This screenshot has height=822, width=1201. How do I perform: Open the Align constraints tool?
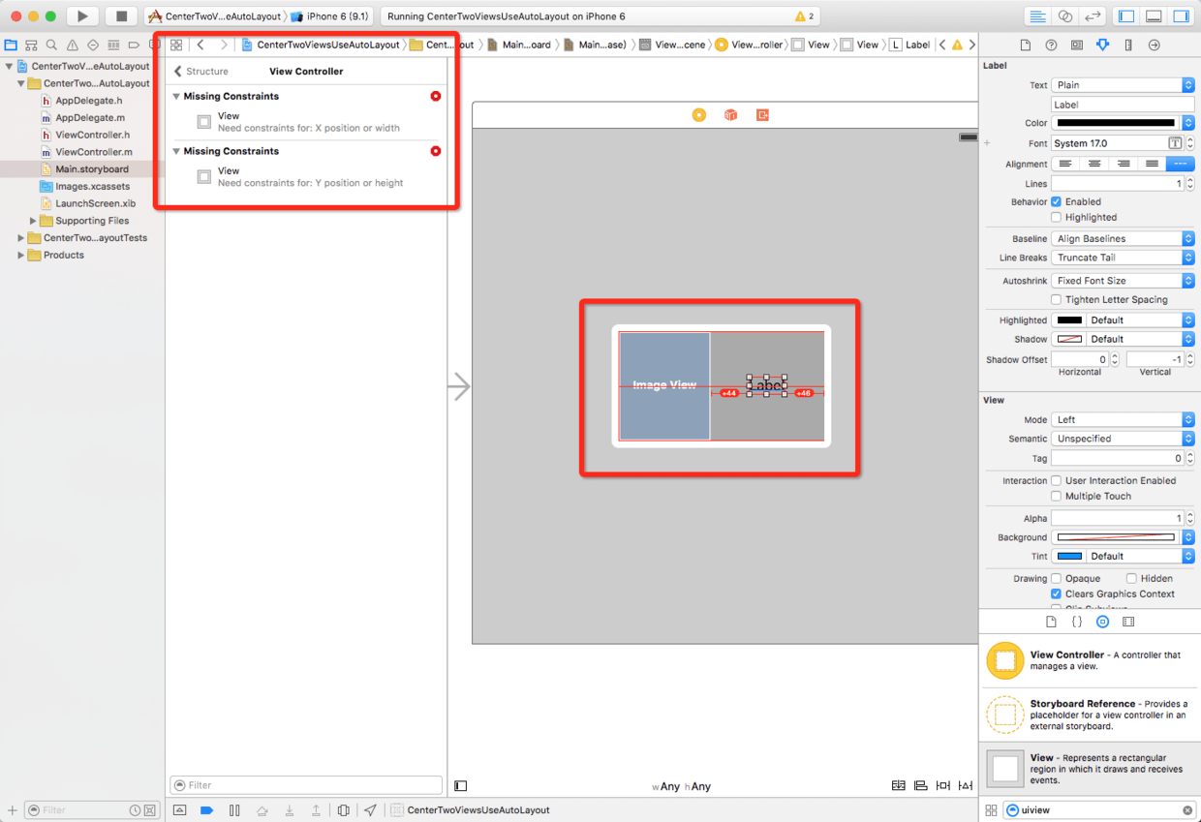coord(920,786)
